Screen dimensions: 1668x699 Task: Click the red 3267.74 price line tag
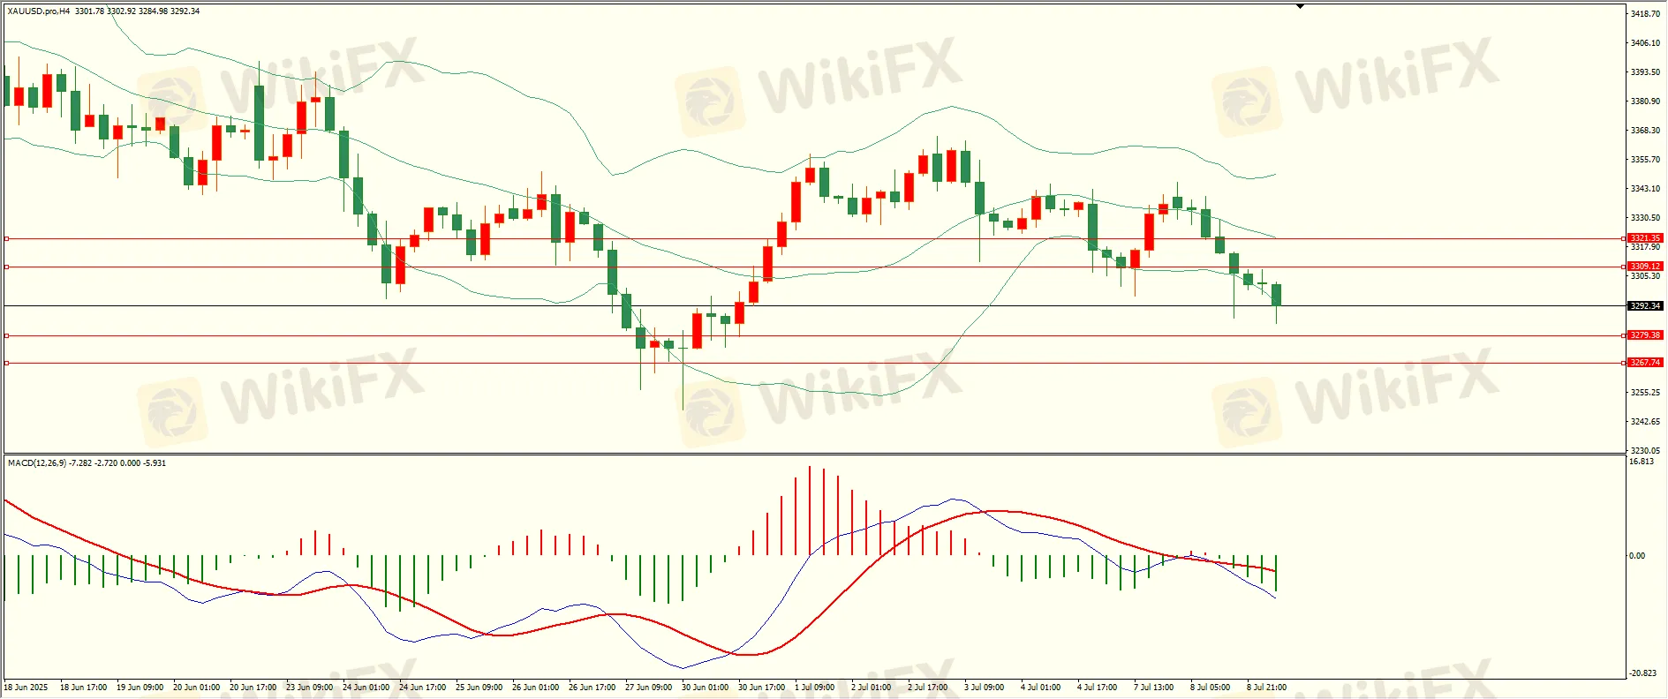[x=1645, y=363]
